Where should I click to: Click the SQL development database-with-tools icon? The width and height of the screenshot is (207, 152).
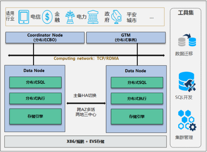pos(187,82)
